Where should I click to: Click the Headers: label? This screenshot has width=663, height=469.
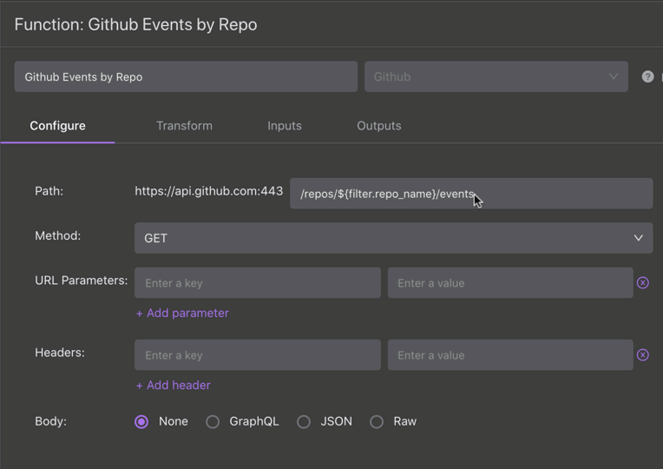coord(60,353)
